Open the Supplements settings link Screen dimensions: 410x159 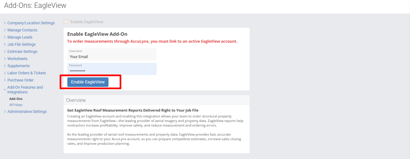tap(18, 66)
